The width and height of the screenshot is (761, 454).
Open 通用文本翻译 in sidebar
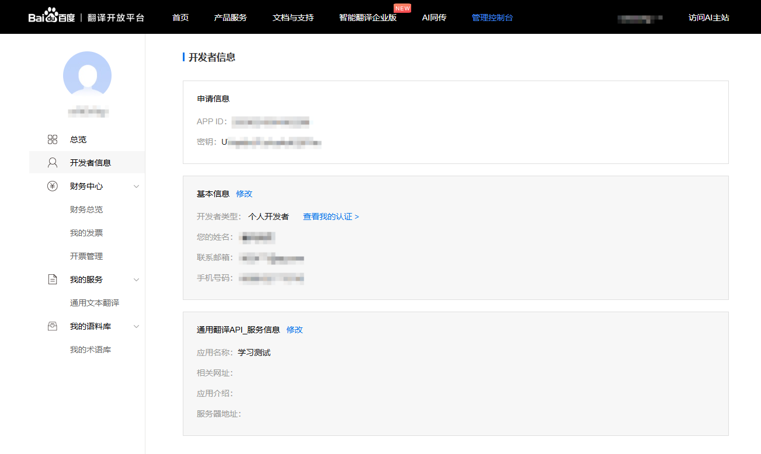click(x=95, y=303)
